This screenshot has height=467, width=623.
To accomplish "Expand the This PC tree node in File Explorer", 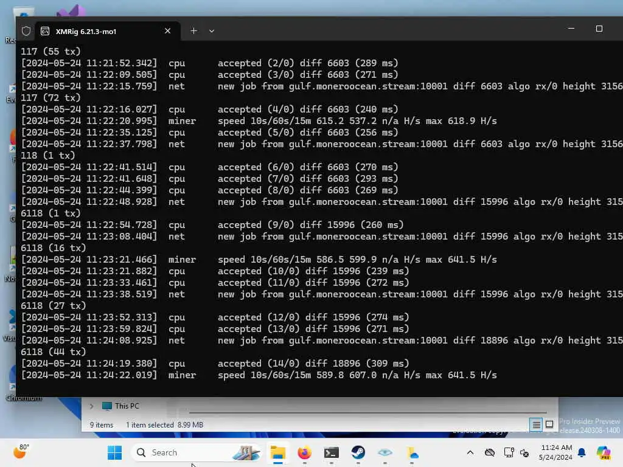I will 92,406.
